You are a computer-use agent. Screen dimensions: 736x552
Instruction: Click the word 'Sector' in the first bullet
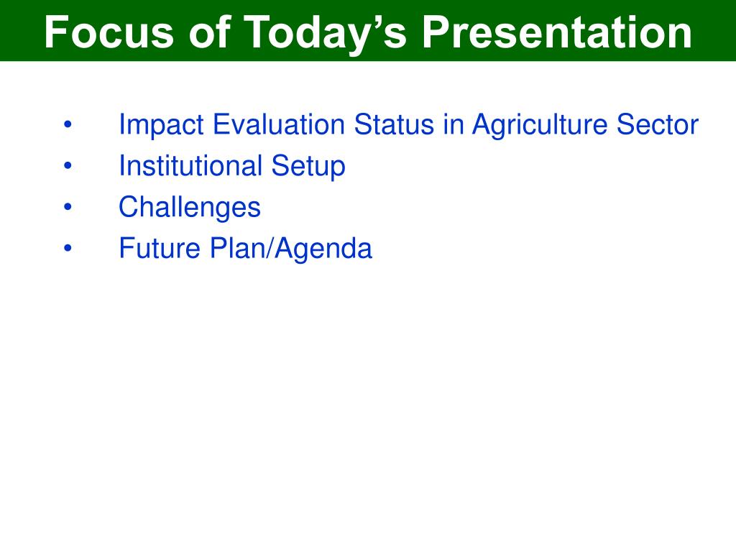[658, 124]
